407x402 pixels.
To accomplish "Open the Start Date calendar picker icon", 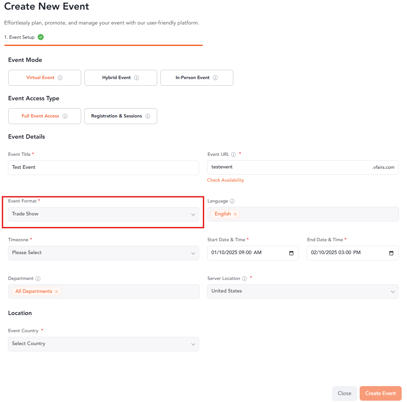I will (291, 253).
